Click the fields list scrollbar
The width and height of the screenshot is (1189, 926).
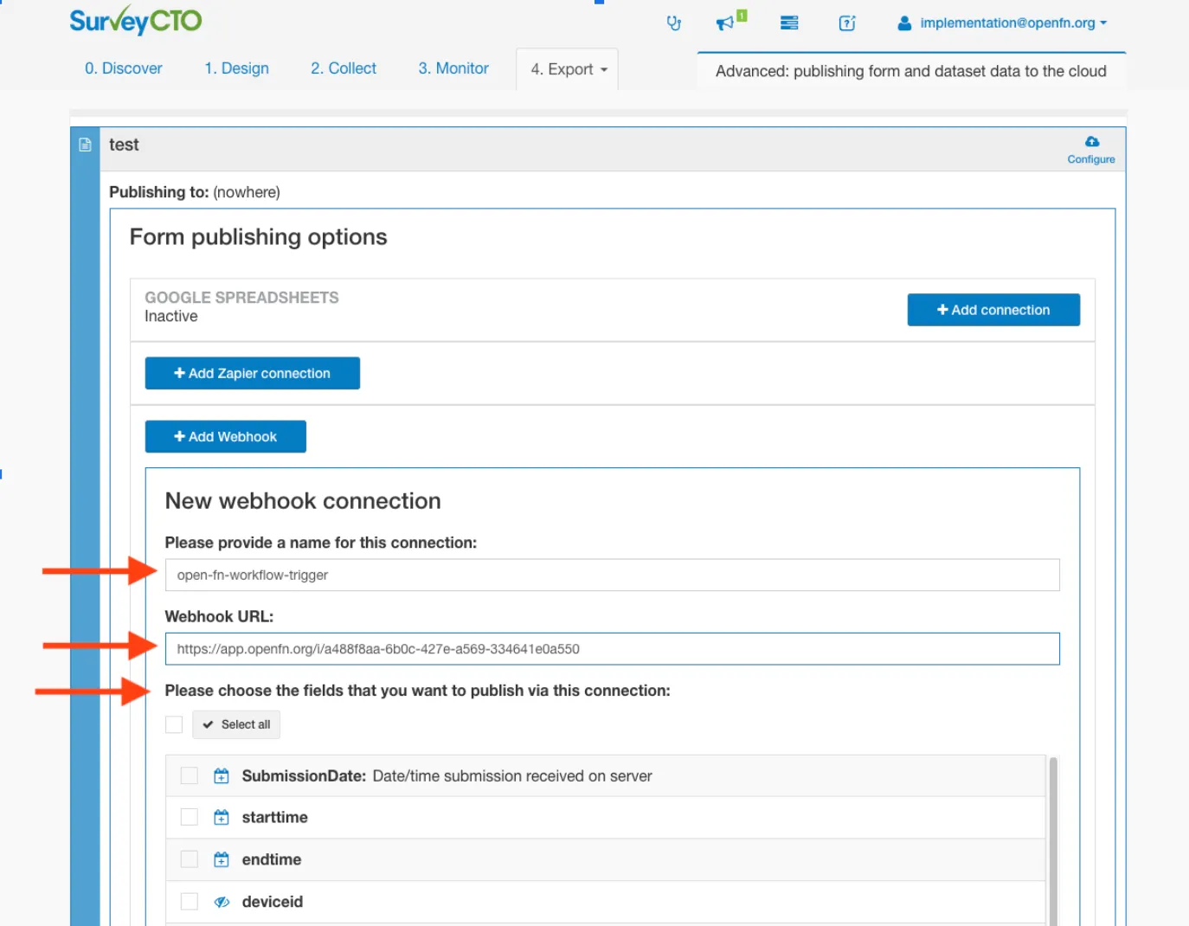tap(1053, 841)
